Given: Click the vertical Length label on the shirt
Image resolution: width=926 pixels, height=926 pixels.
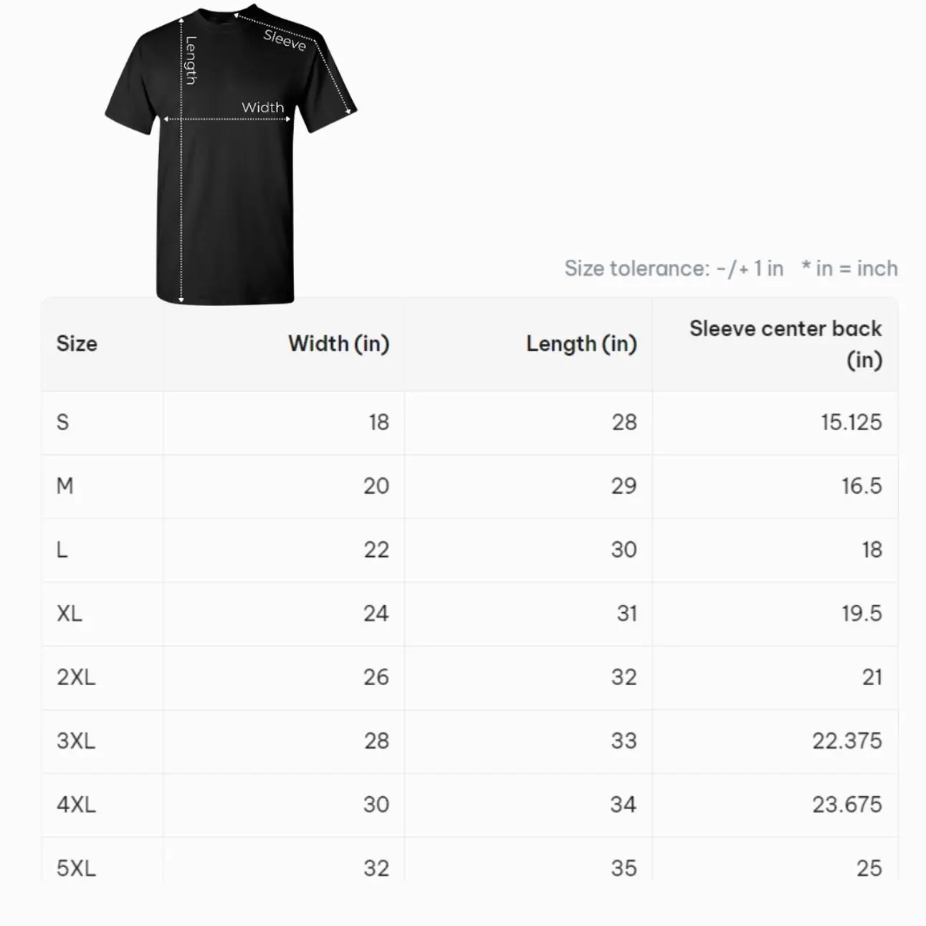Looking at the screenshot, I should click(x=191, y=60).
